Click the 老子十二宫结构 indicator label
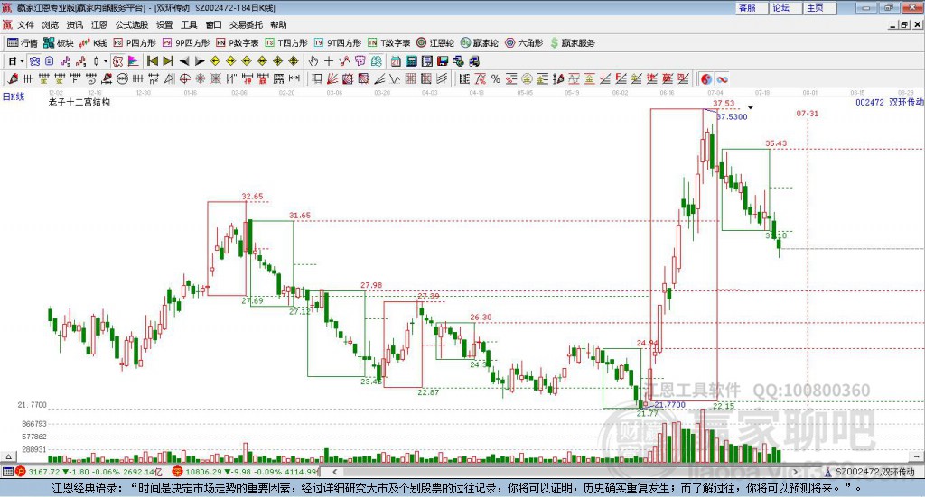The height and width of the screenshot is (497, 925). click(x=79, y=102)
